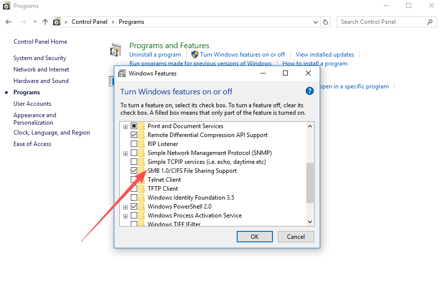Image resolution: width=441 pixels, height=289 pixels.
Task: Click Control Panel breadcrumb in address bar
Action: point(89,22)
